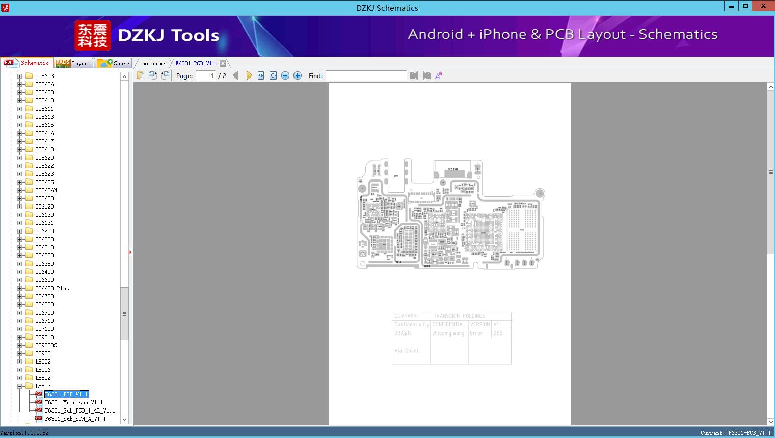
Task: Click the copy document icon in the toolbar
Action: click(141, 75)
